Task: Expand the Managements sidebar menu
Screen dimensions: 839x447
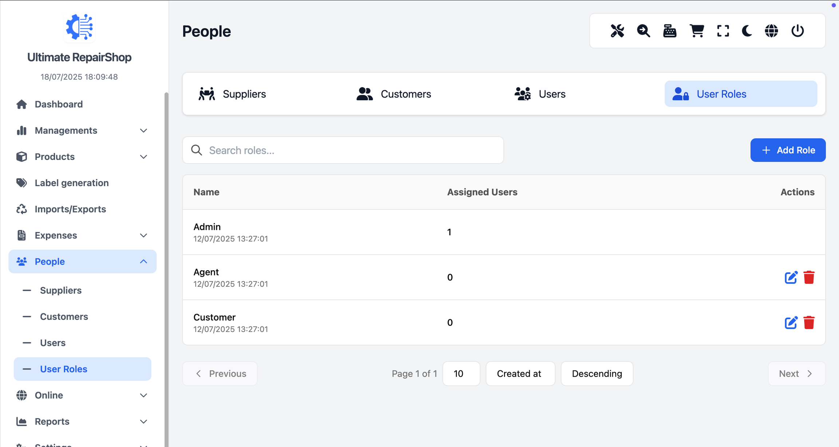Action: (82, 130)
